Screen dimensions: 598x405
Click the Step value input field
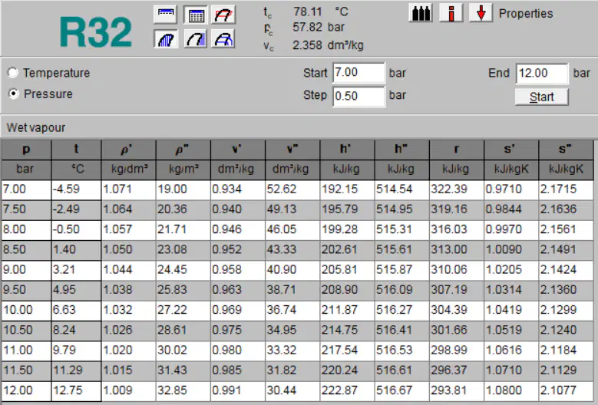tap(358, 96)
